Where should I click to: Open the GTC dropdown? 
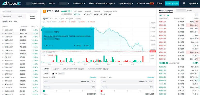[62, 74]
